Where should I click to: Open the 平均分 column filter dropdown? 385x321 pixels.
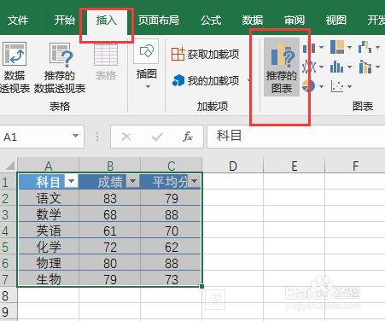point(194,181)
